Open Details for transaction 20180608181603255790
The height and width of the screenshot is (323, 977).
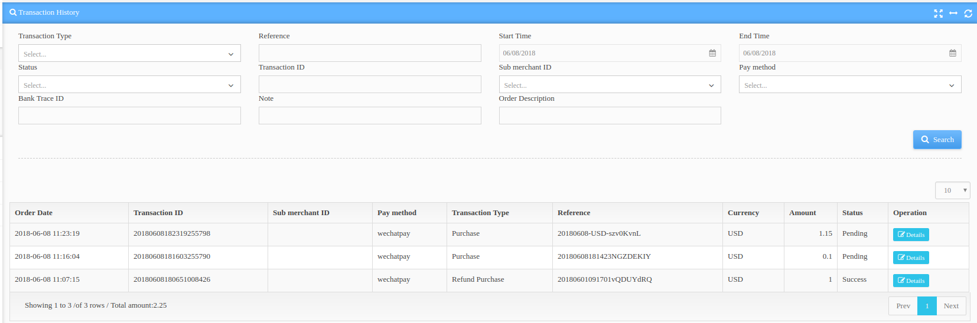[x=911, y=258]
